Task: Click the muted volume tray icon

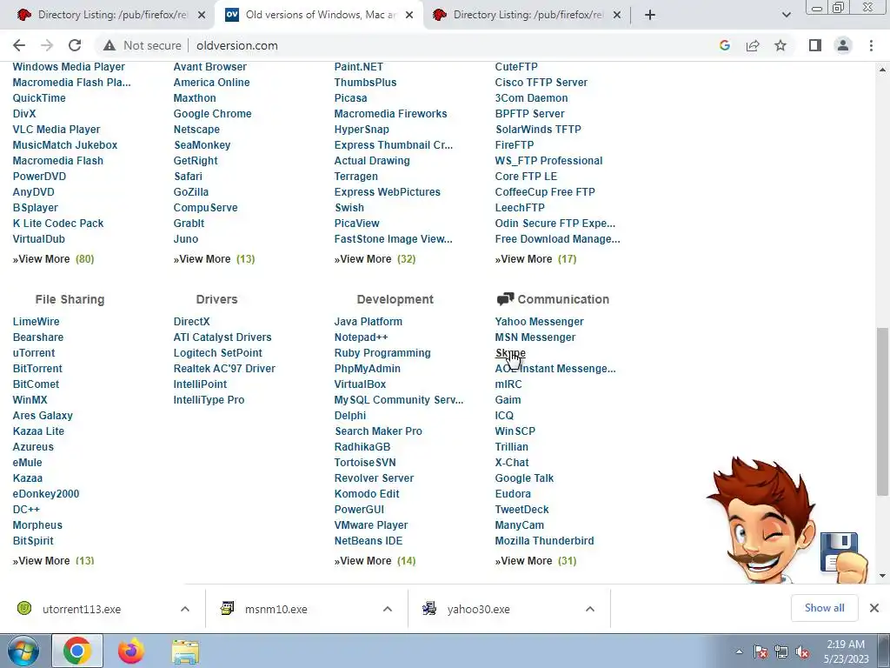Action: tap(802, 652)
